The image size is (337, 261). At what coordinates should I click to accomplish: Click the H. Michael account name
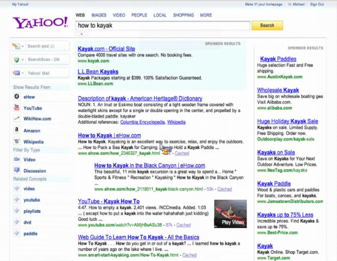point(296,4)
